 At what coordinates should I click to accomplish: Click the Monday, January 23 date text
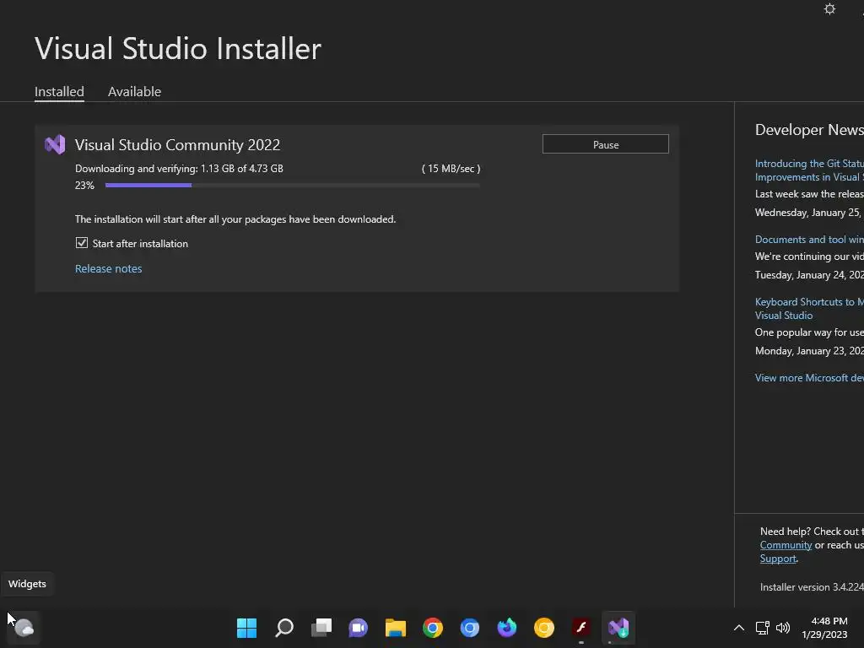coord(809,350)
